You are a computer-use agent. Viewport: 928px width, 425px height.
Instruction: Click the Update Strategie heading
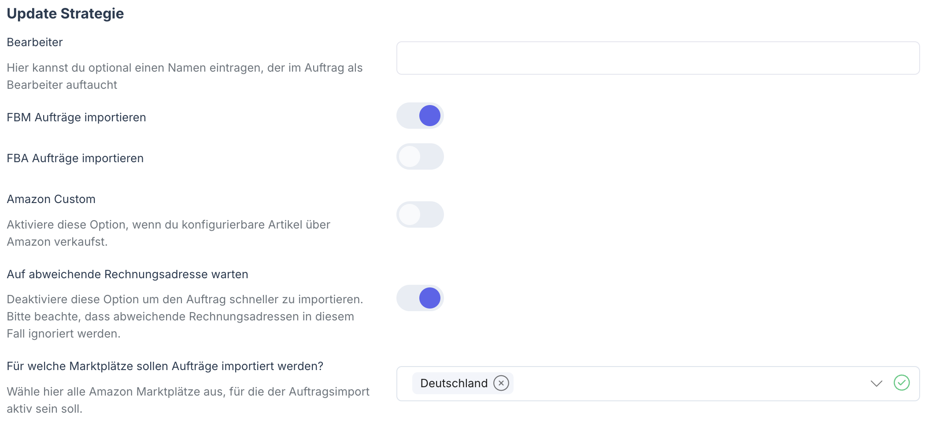(65, 14)
